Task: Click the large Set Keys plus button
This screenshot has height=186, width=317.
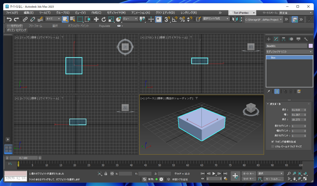Action: (235, 176)
